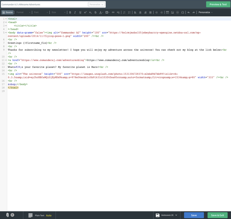Screen dimensions: 231x219
Task: Insert a table
Action: [x=167, y=12]
